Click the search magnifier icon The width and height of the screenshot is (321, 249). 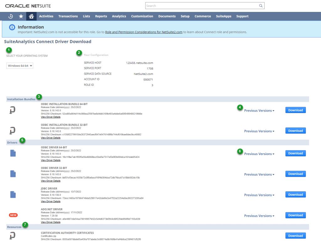tap(260, 6)
